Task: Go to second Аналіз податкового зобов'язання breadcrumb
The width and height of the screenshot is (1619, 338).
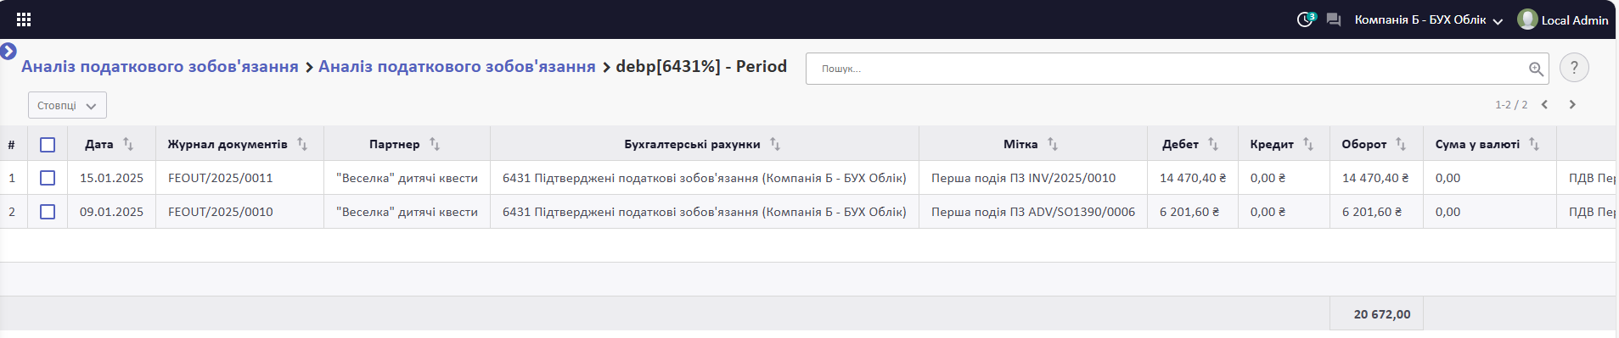Action: click(x=457, y=66)
